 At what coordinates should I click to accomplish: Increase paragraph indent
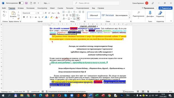tap(83, 12)
